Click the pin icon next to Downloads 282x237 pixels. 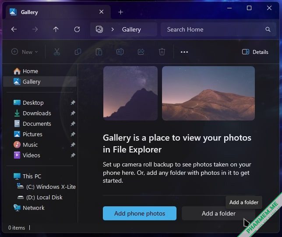click(73, 113)
